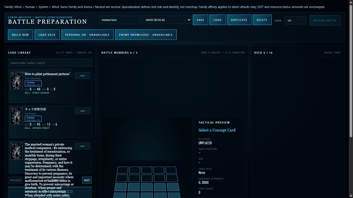Click the scrollbar up arrow
The height and width of the screenshot is (198, 353).
coord(351,2)
